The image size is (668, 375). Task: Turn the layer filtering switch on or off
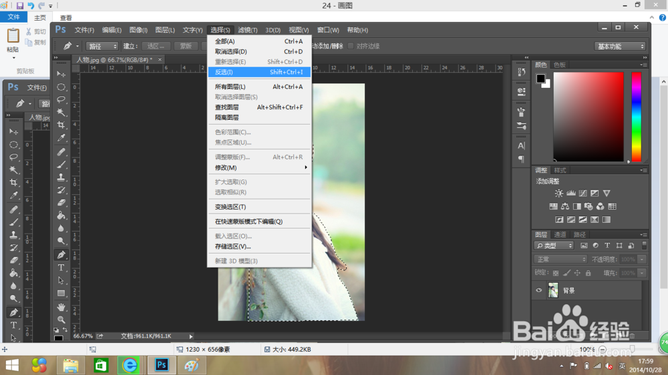[644, 245]
